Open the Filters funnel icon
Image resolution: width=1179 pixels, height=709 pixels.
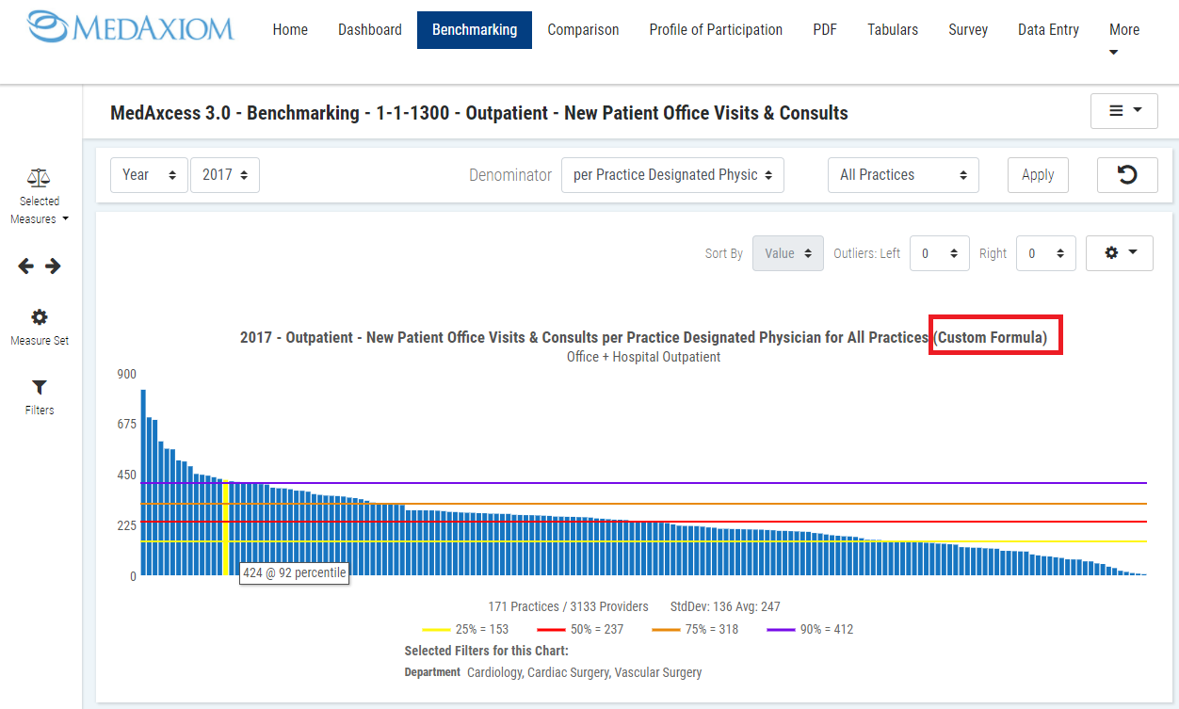pyautogui.click(x=40, y=388)
